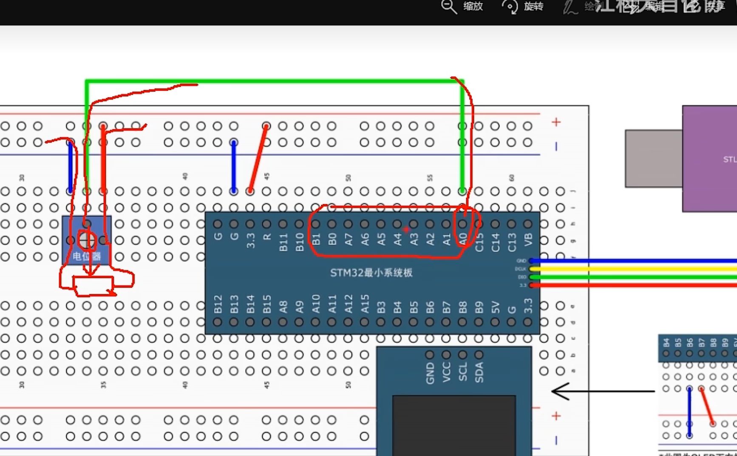Image resolution: width=737 pixels, height=456 pixels.
Task: Click the purple ST-Link block
Action: [709, 159]
